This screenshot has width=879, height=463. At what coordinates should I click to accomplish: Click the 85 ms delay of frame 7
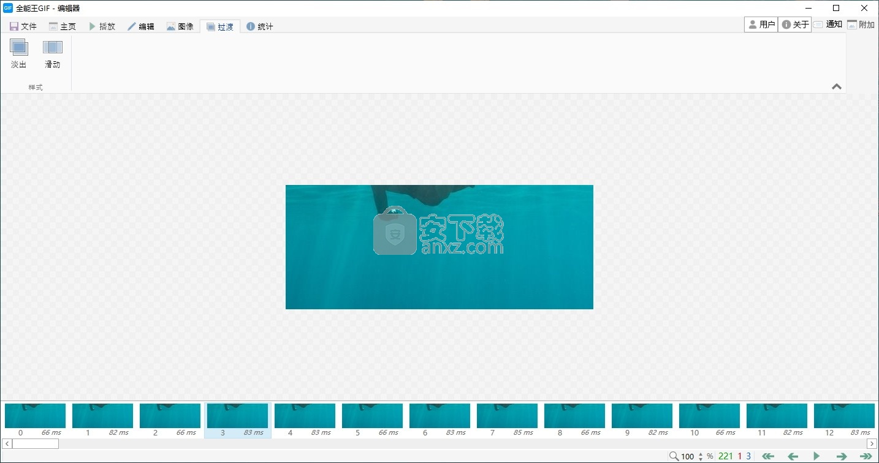pyautogui.click(x=523, y=432)
